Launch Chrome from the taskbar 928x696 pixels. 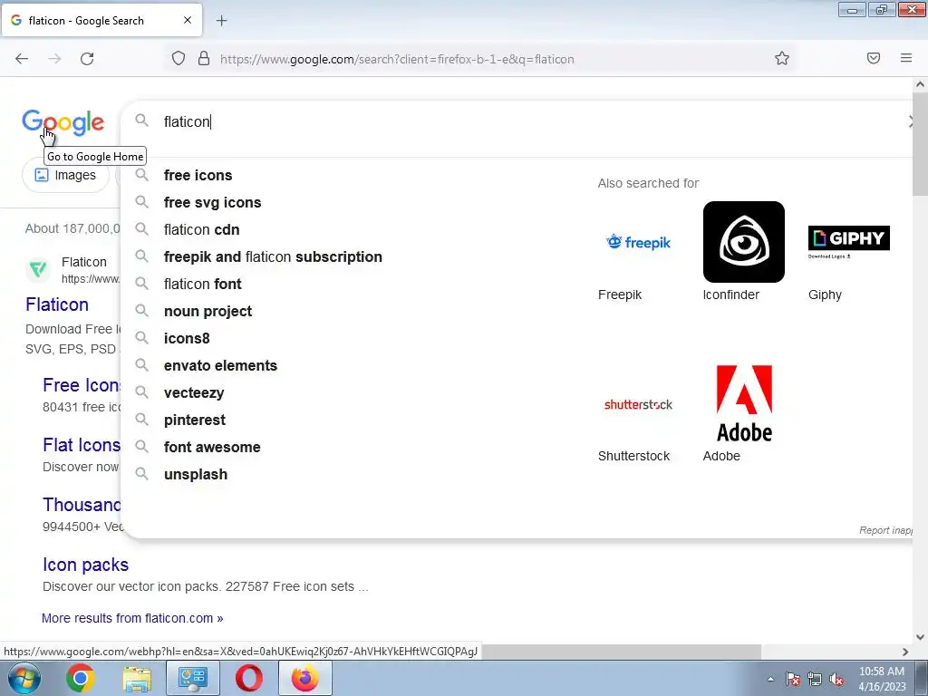point(81,678)
